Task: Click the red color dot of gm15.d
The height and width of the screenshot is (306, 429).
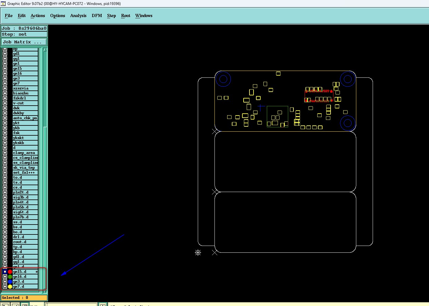Action: [10, 272]
